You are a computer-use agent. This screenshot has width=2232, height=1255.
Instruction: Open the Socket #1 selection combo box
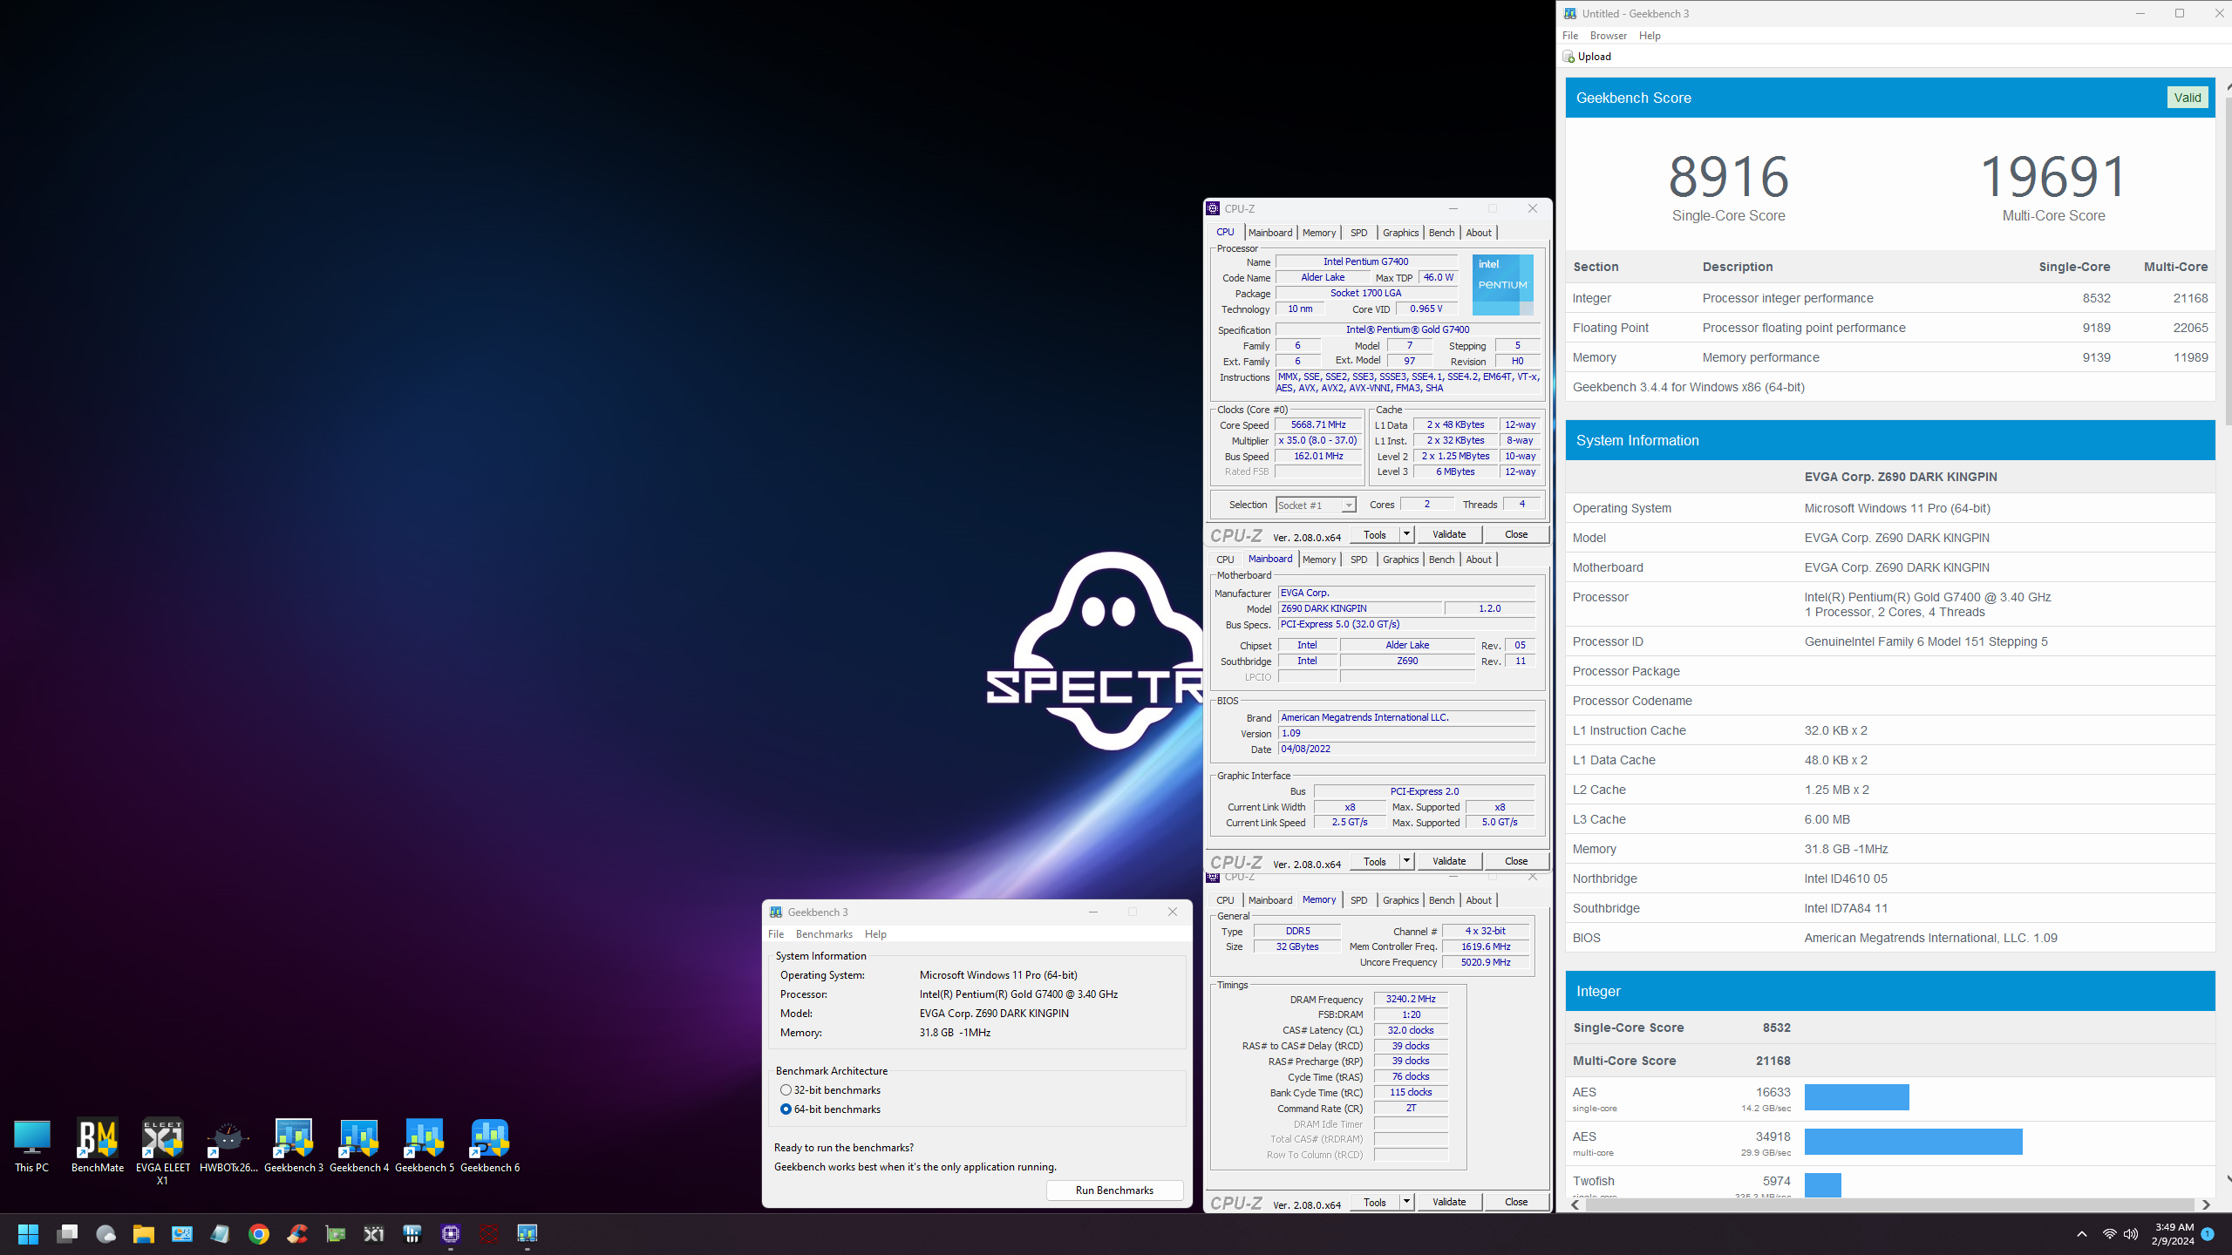1316,505
